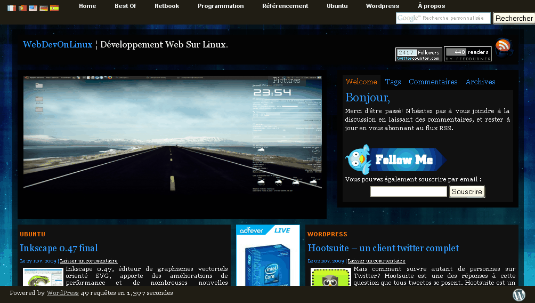Switch to the Tags tab
This screenshot has width=535, height=303.
[393, 82]
